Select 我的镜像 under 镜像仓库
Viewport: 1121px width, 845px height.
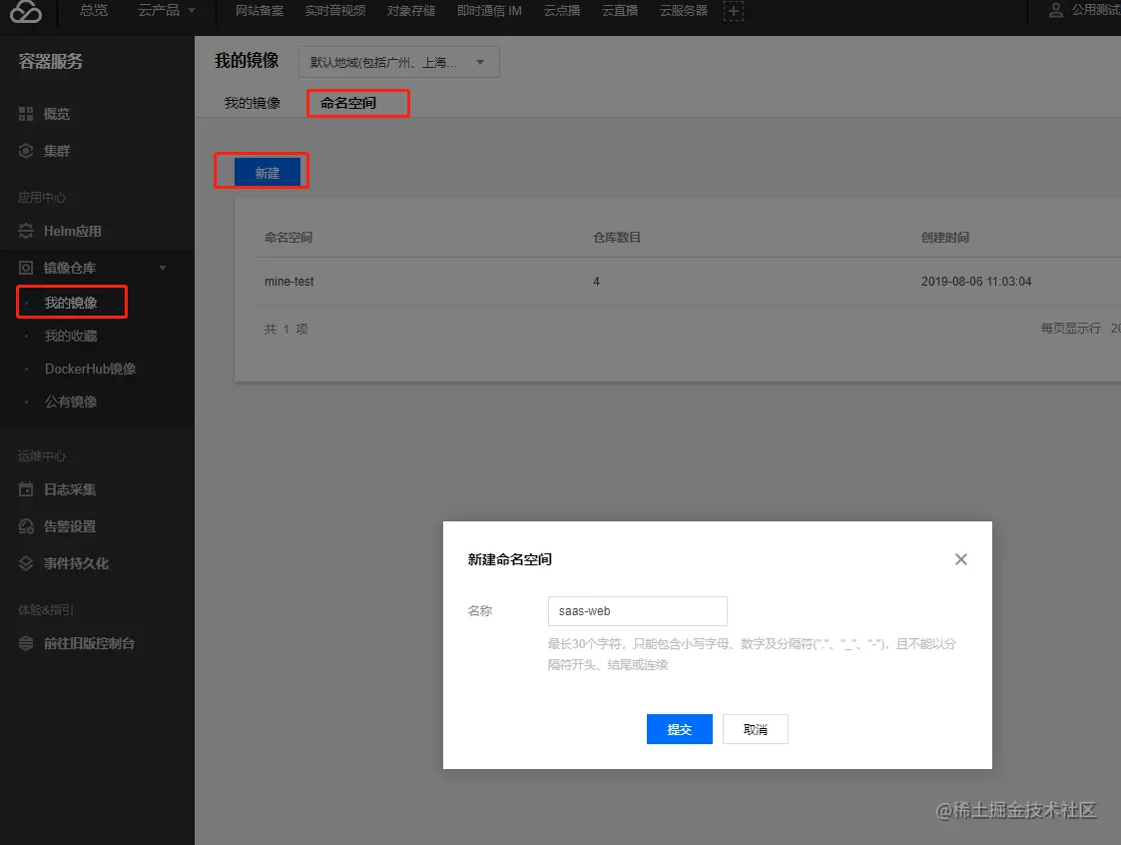(71, 303)
